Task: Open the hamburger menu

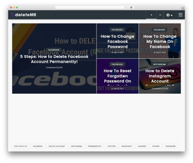Action: tap(181, 15)
